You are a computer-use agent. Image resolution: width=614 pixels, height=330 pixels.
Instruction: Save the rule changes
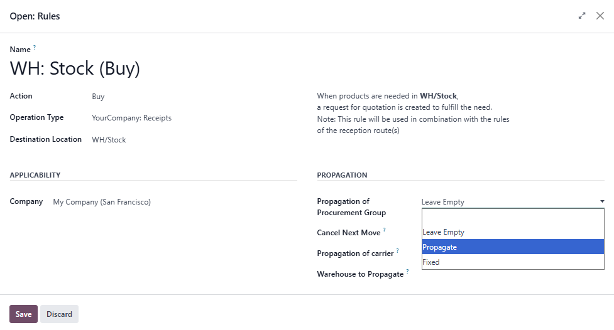[x=23, y=314]
